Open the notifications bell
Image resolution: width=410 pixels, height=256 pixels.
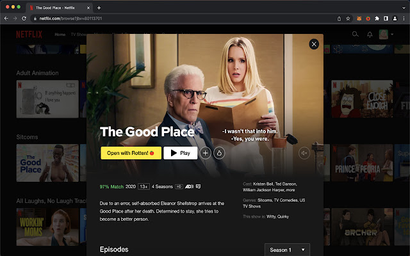[370, 34]
